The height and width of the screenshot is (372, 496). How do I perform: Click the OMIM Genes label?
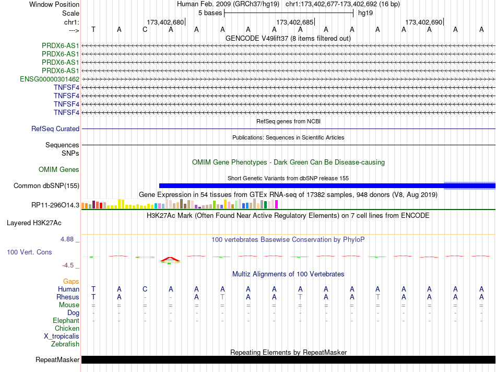click(58, 170)
